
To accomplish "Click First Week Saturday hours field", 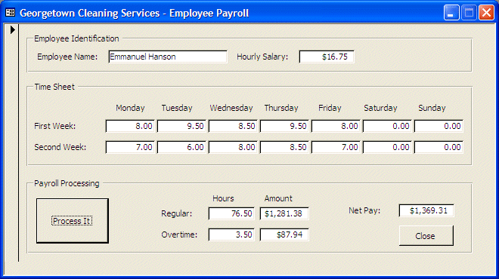I will tap(387, 127).
